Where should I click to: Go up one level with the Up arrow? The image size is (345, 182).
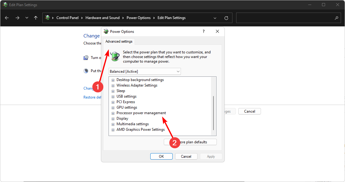[x=36, y=18]
